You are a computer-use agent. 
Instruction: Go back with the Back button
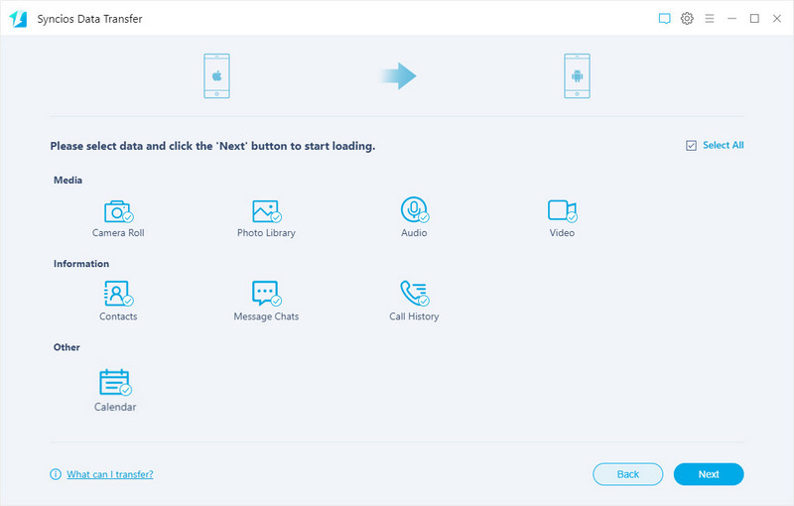628,474
